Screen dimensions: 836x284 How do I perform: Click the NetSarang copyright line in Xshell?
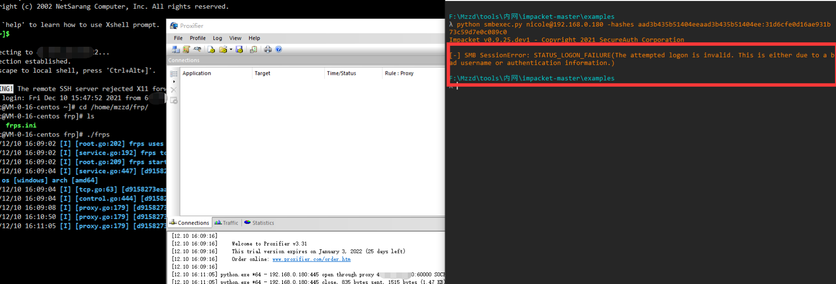pyautogui.click(x=114, y=6)
